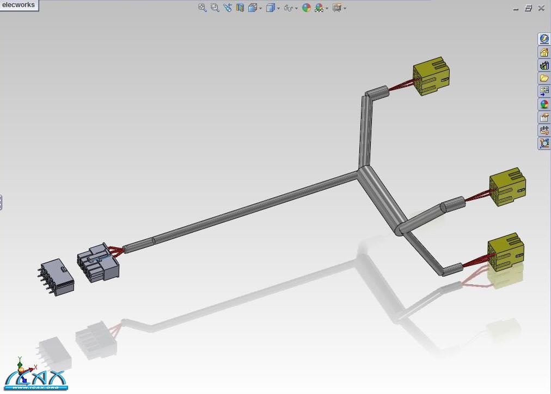Viewport: 551px width, 394px height.
Task: Toggle the Hide/Show Items glasses icon
Action: pyautogui.click(x=288, y=8)
